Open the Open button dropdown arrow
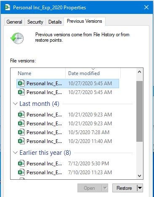The height and width of the screenshot is (197, 154). point(105,188)
